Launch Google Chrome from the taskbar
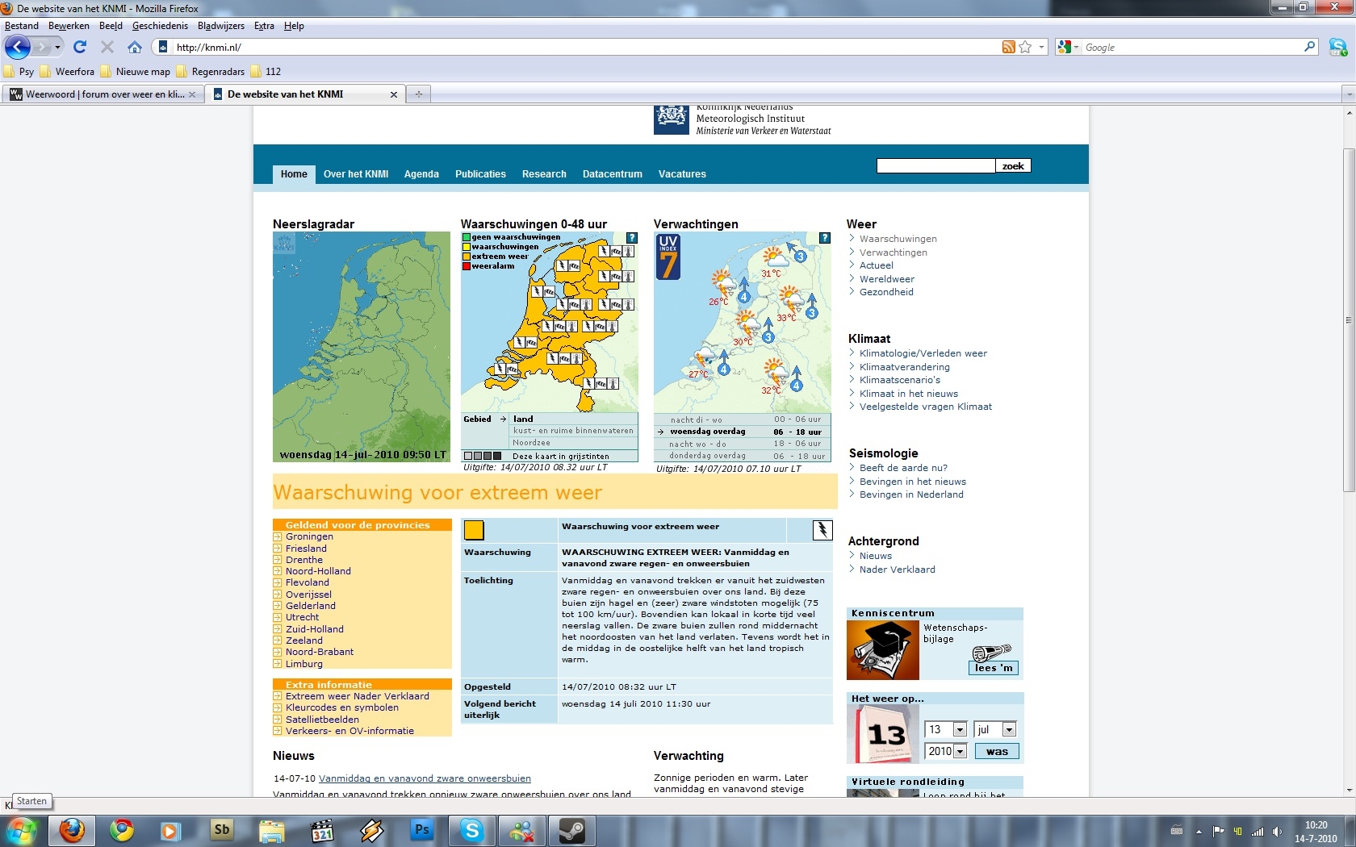The height and width of the screenshot is (847, 1356). [x=122, y=829]
